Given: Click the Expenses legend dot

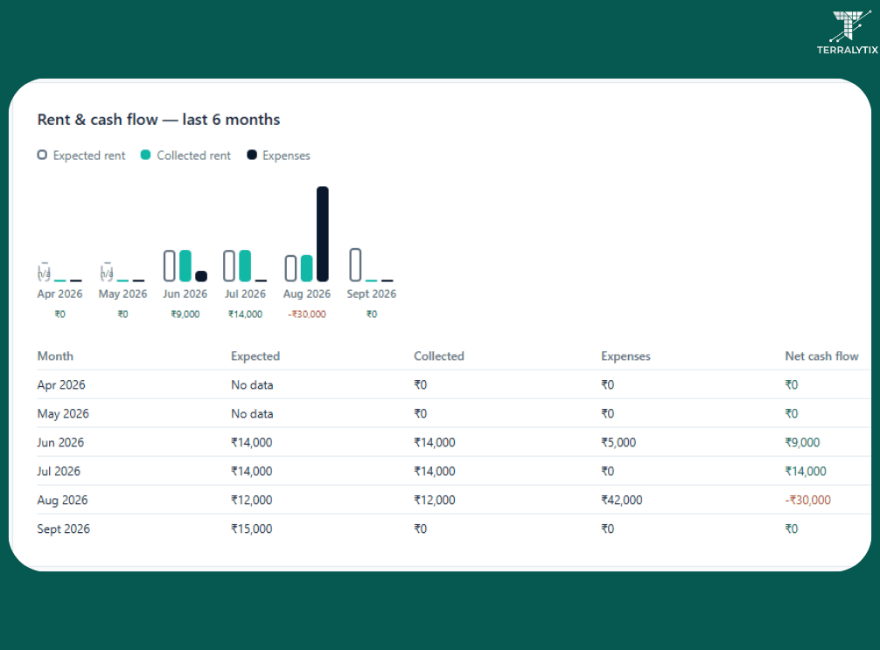Looking at the screenshot, I should tap(251, 155).
